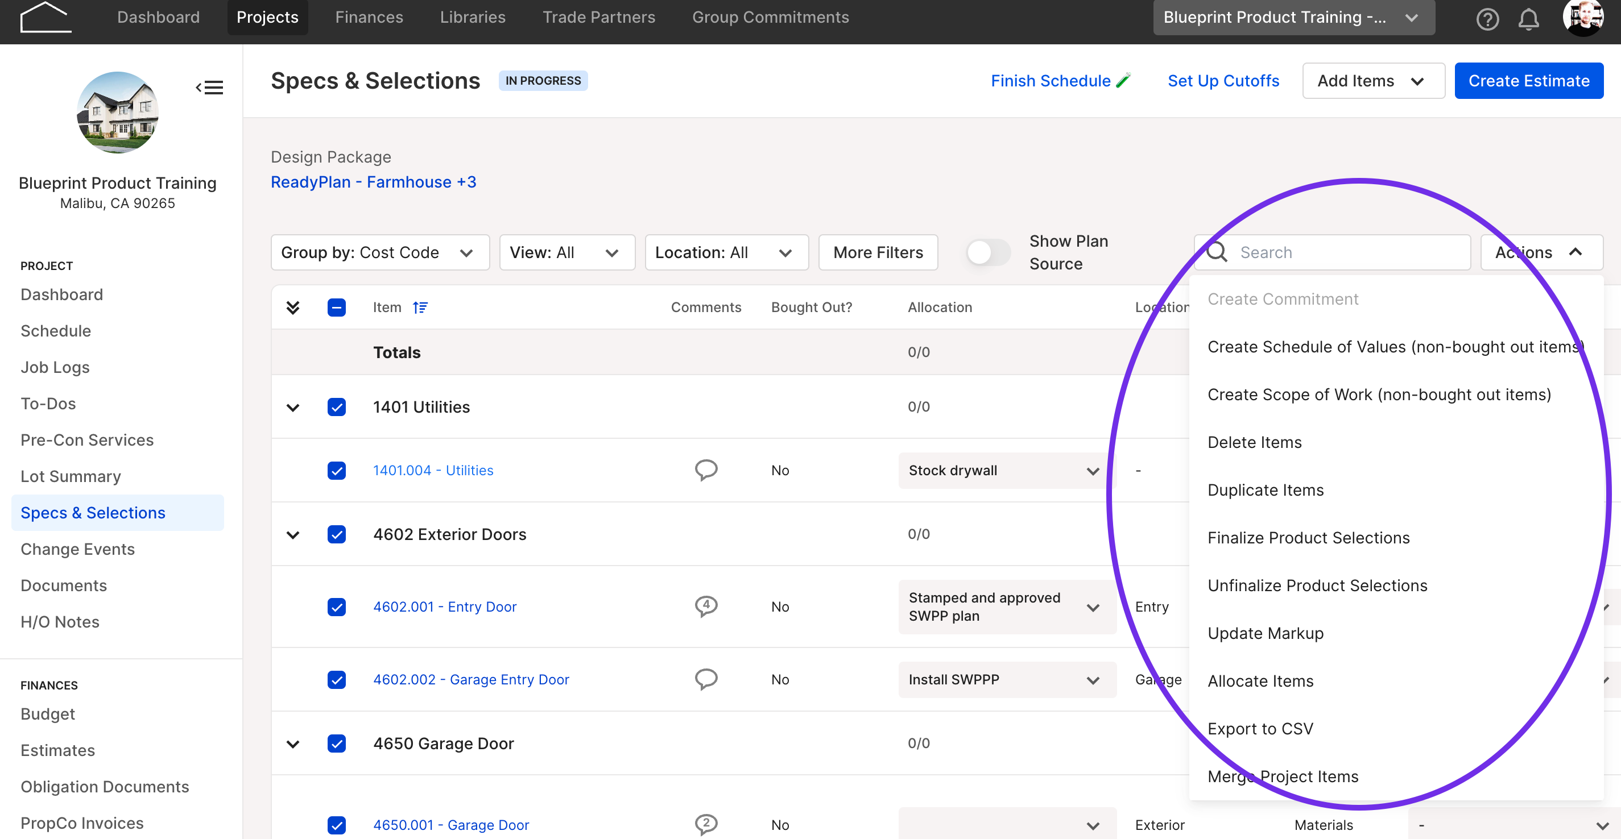Toggle Show Plan Source switch

coord(988,252)
